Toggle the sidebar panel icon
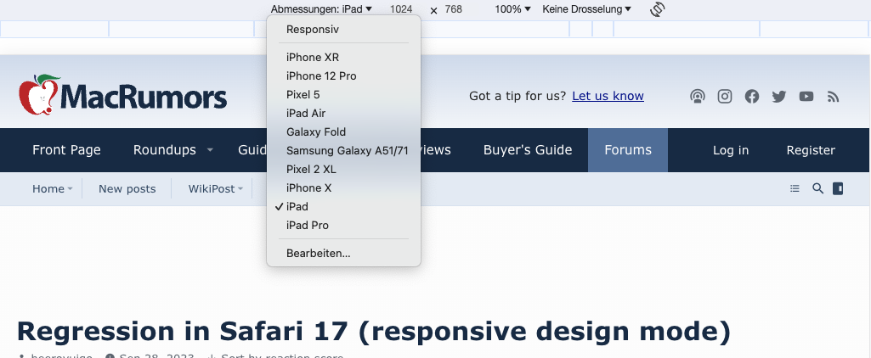 click(838, 188)
